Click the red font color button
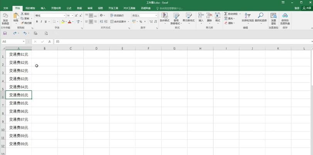The image size is (313, 155). [69, 22]
